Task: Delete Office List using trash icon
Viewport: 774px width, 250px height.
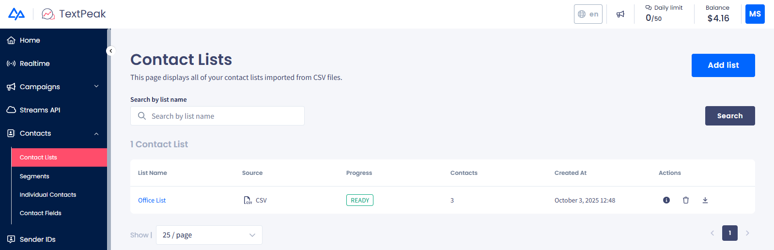Action: click(x=686, y=200)
